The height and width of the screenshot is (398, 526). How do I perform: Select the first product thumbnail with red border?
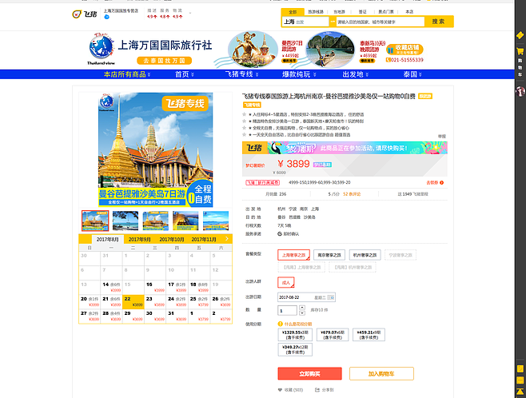95,221
